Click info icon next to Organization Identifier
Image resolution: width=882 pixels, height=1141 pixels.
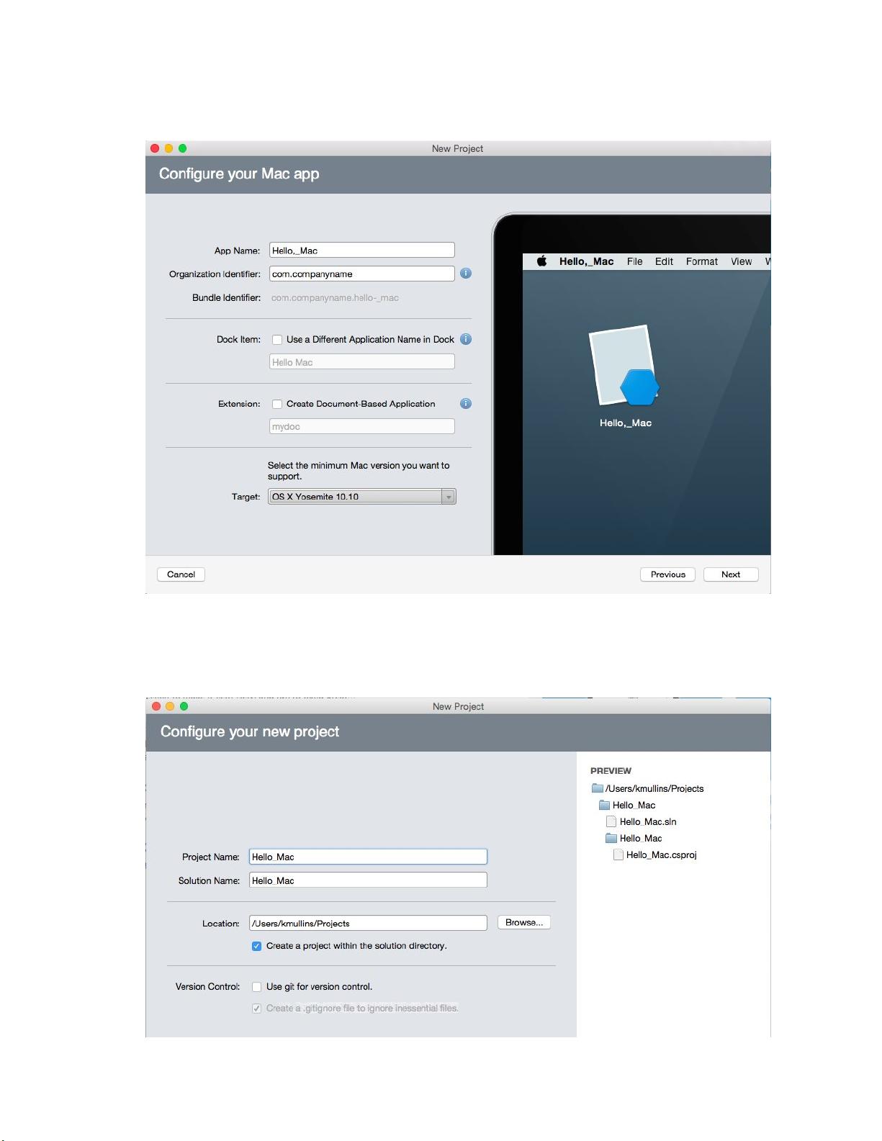pos(466,274)
